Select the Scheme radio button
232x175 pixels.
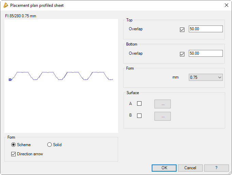[14, 145]
